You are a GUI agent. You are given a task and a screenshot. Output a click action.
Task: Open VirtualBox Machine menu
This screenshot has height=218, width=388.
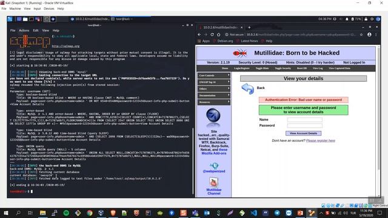click(15, 8)
